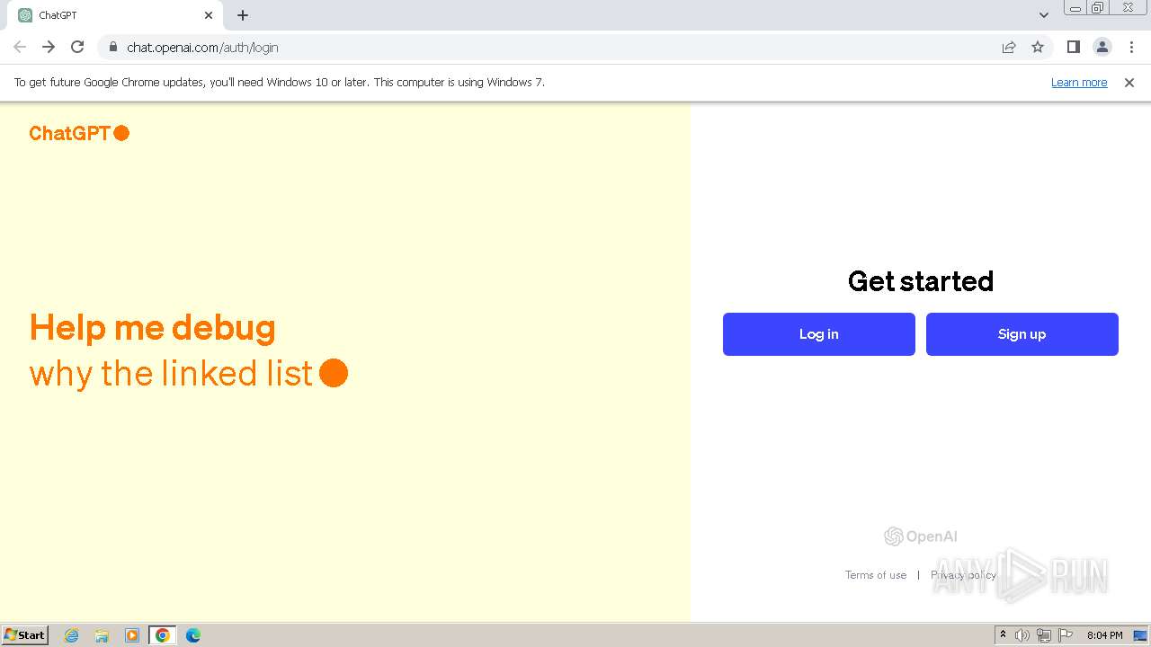Viewport: 1151px width, 647px height.
Task: Open the Chrome profile avatar menu
Action: click(x=1102, y=48)
